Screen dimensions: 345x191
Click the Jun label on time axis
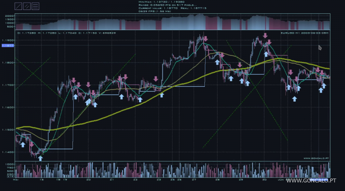coord(280,180)
